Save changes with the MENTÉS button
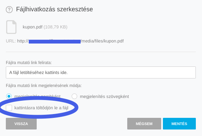The height and width of the screenshot is (136, 202). 179,124
